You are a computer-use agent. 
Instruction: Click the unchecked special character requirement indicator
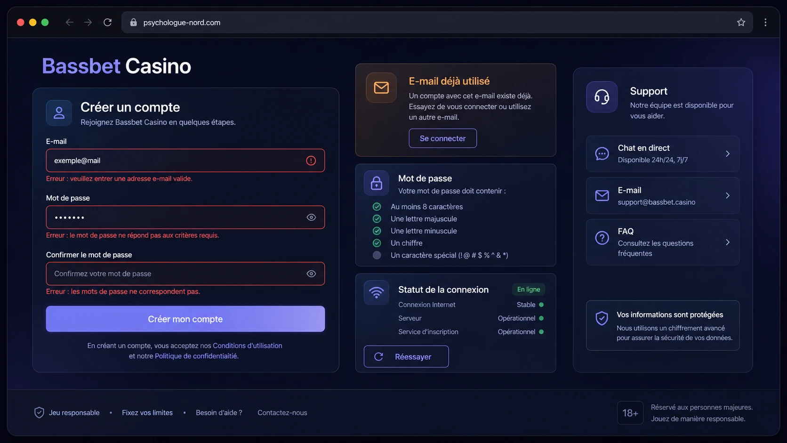pos(377,255)
